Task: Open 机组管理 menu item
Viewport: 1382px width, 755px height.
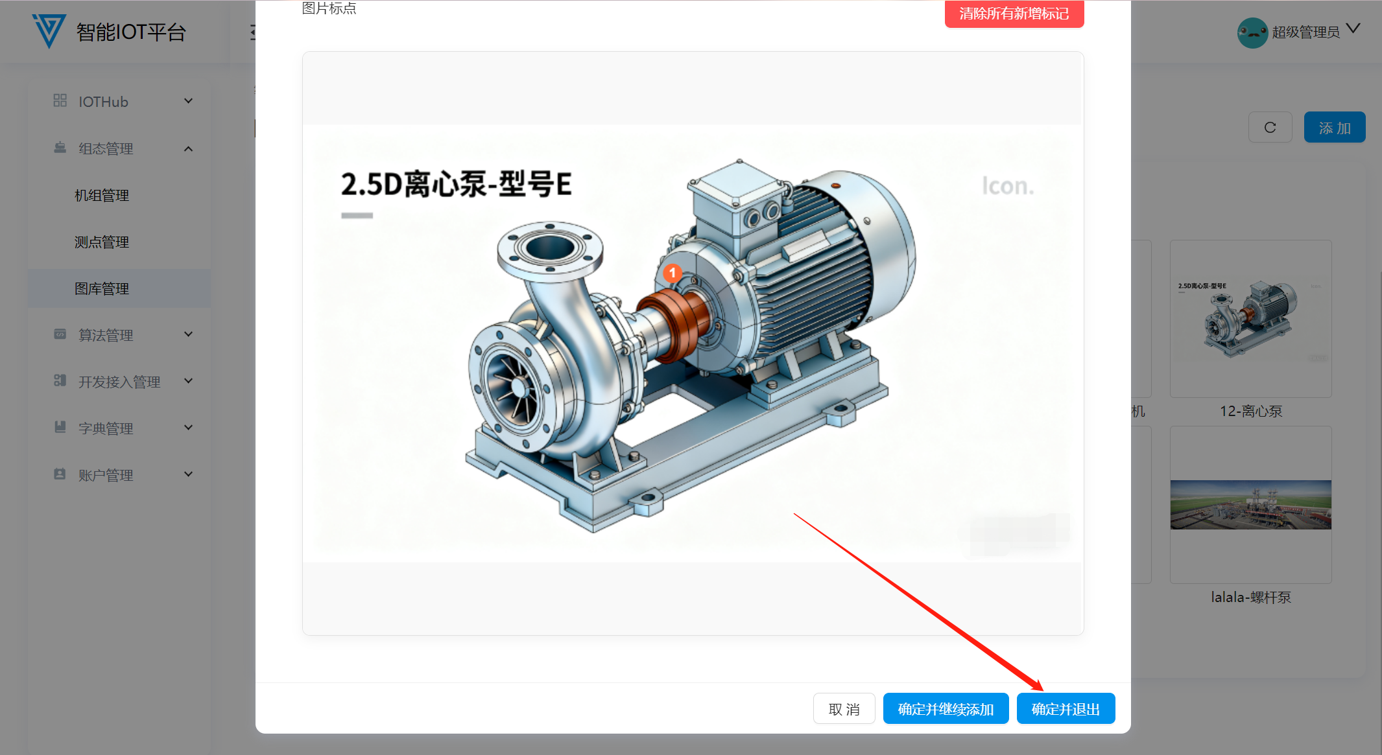Action: (102, 195)
